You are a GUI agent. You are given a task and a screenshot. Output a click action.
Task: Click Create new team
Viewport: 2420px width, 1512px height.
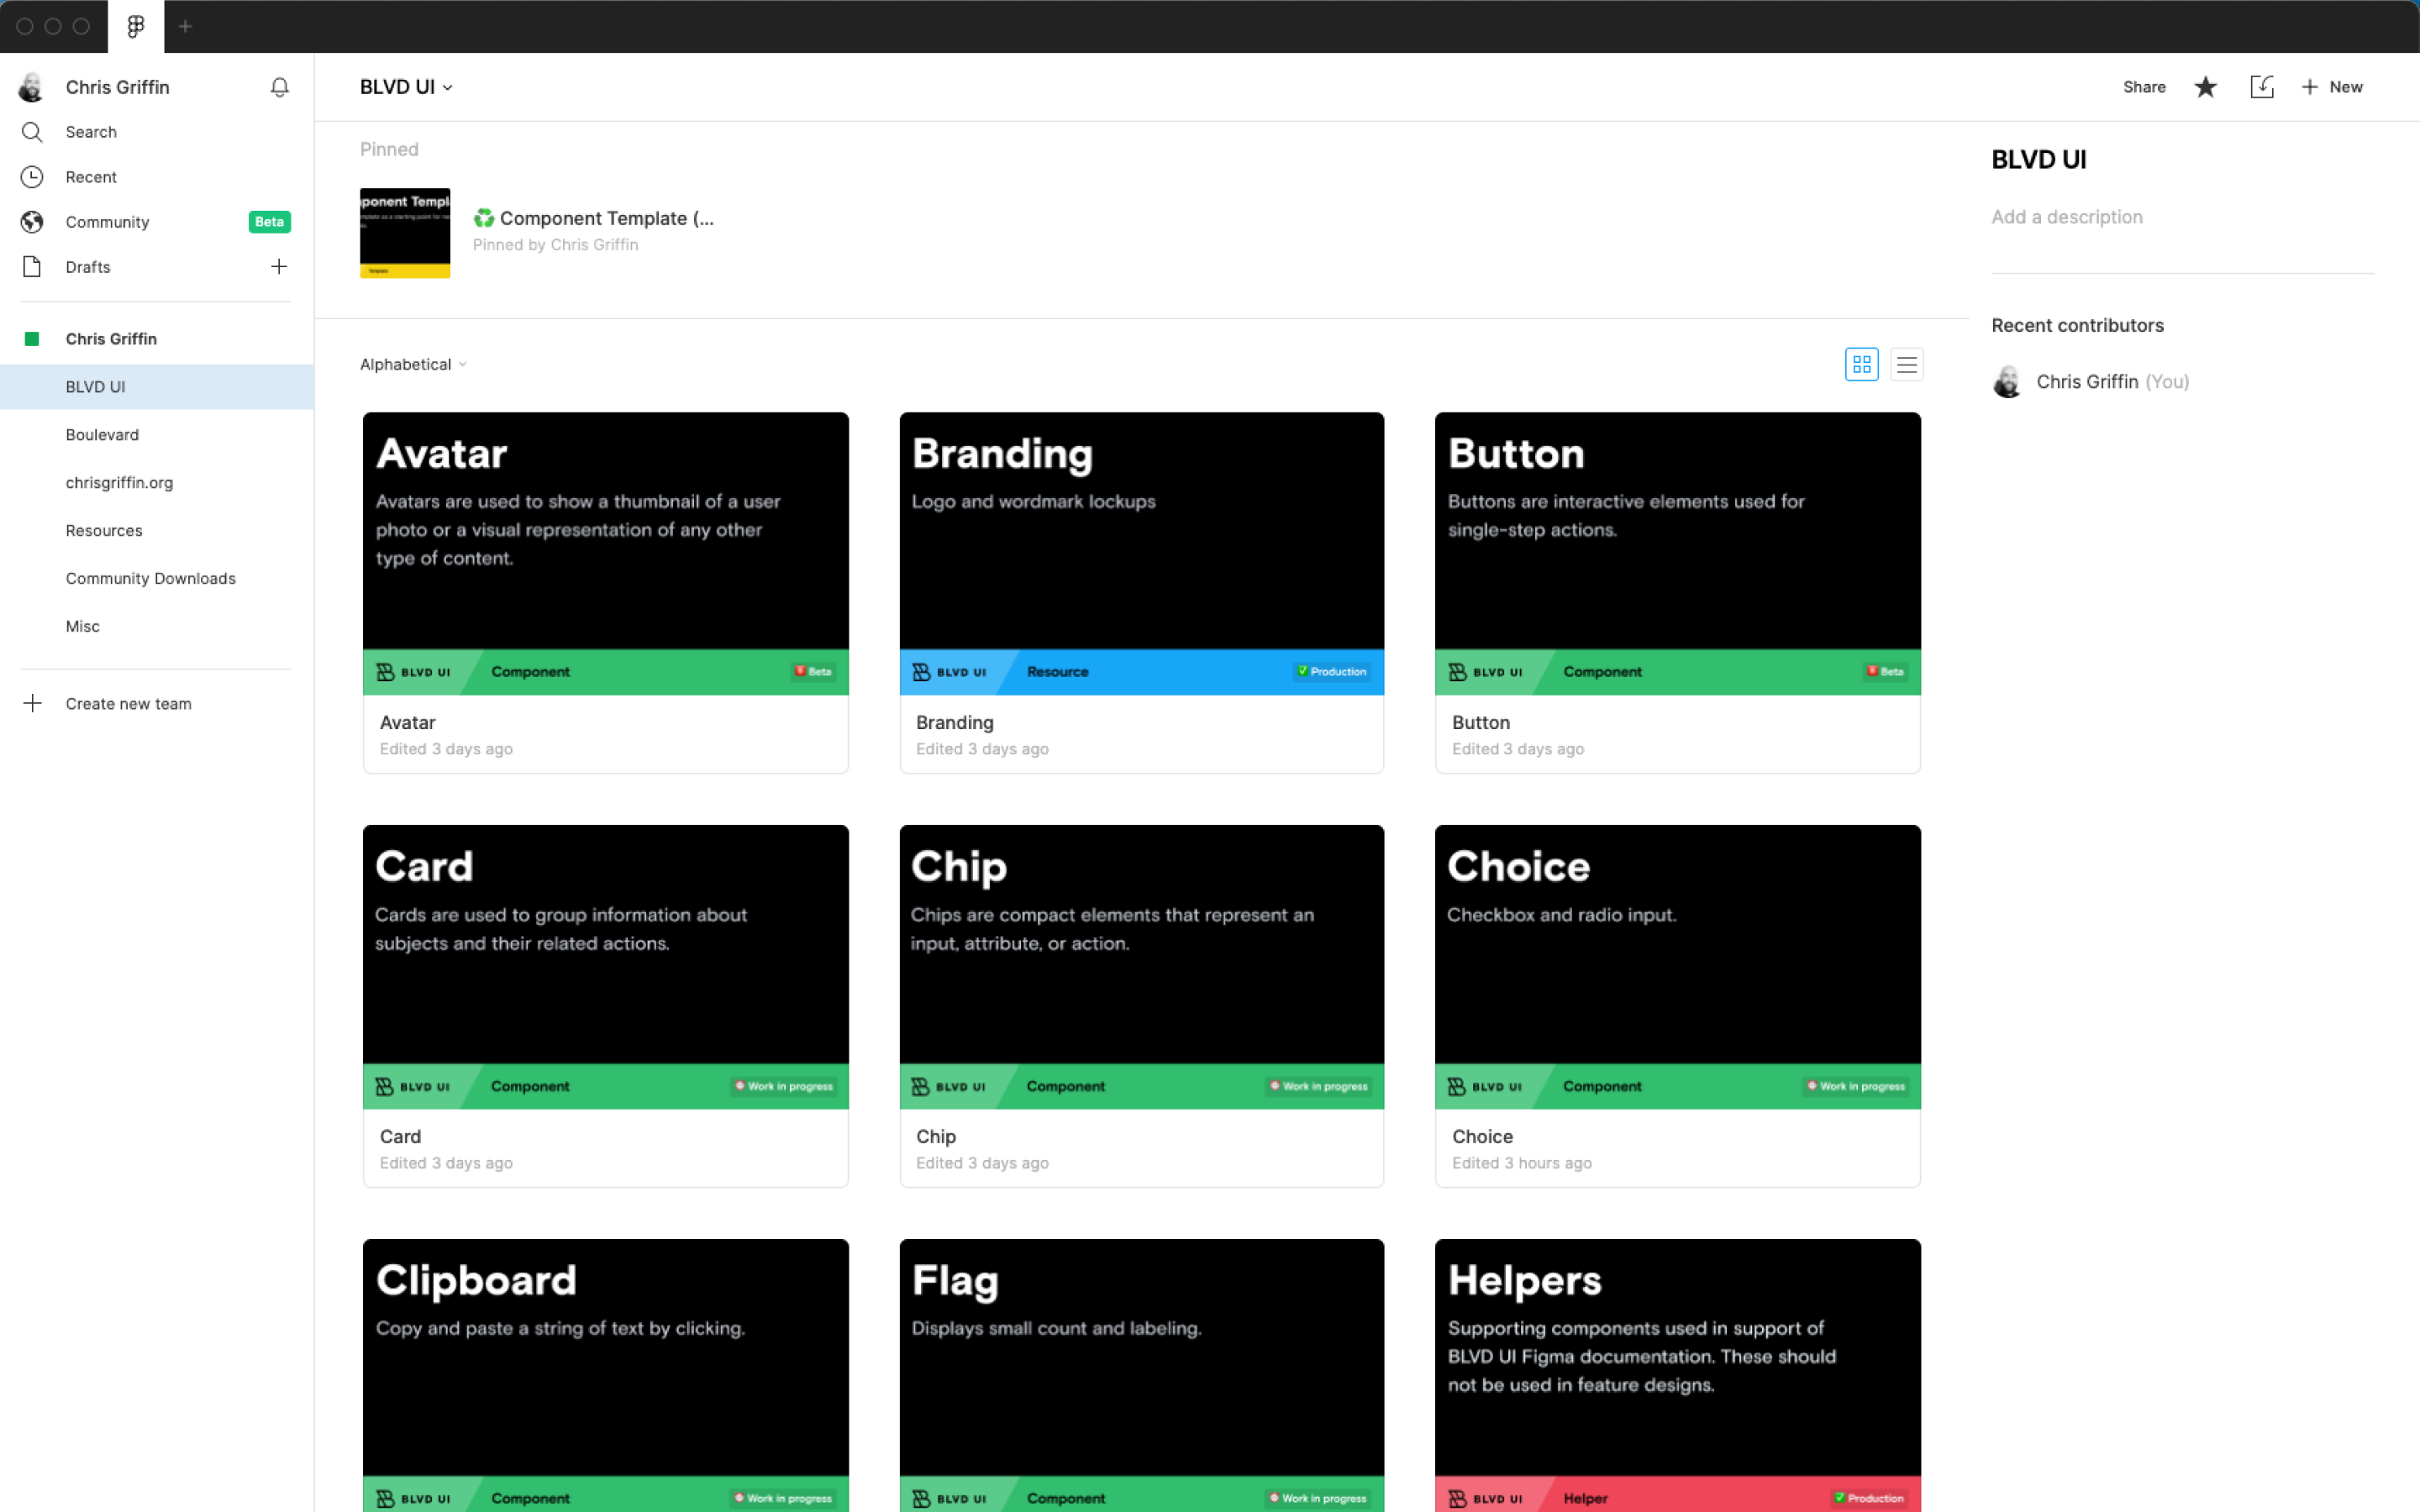pyautogui.click(x=128, y=703)
